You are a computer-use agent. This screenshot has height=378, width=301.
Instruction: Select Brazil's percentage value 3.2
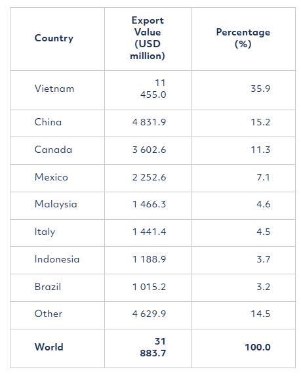point(263,287)
